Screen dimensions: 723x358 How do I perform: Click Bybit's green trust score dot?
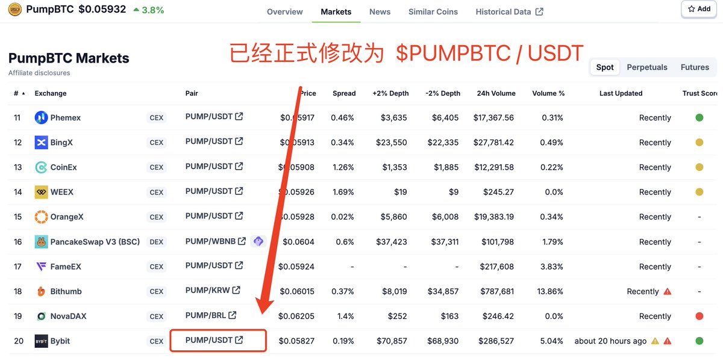pos(700,341)
